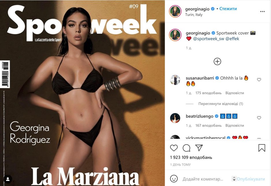Reply to susanauribarri's comment
The image size is (271, 186).
click(235, 93)
